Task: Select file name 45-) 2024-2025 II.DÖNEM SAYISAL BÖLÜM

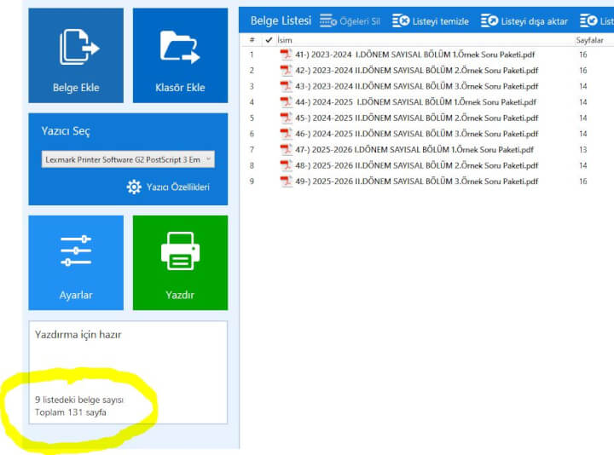Action: [x=417, y=118]
